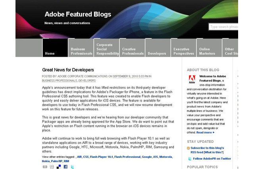254x169 pixels.
Task: Click the Welcome to Adobe Featured Blogs text
Action: (213, 78)
